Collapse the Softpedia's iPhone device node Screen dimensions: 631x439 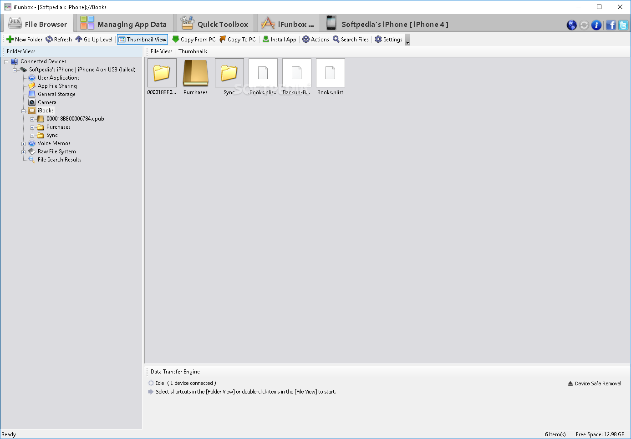tap(15, 70)
